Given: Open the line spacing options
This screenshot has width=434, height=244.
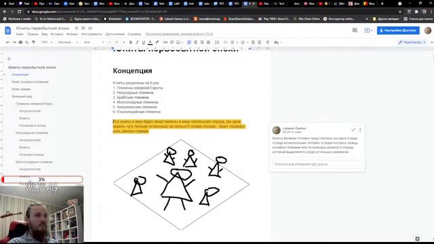Looking at the screenshot, I should pos(217,42).
